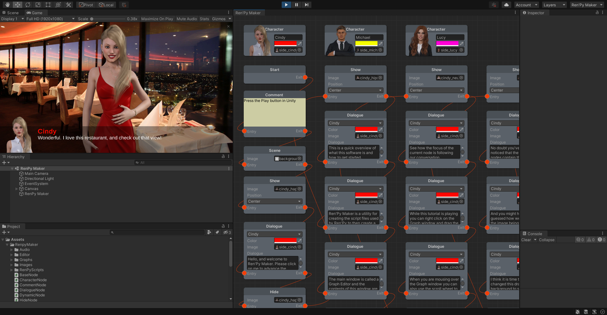Lock the Hierarchy panel
Image resolution: width=607 pixels, height=315 pixels.
pyautogui.click(x=223, y=156)
